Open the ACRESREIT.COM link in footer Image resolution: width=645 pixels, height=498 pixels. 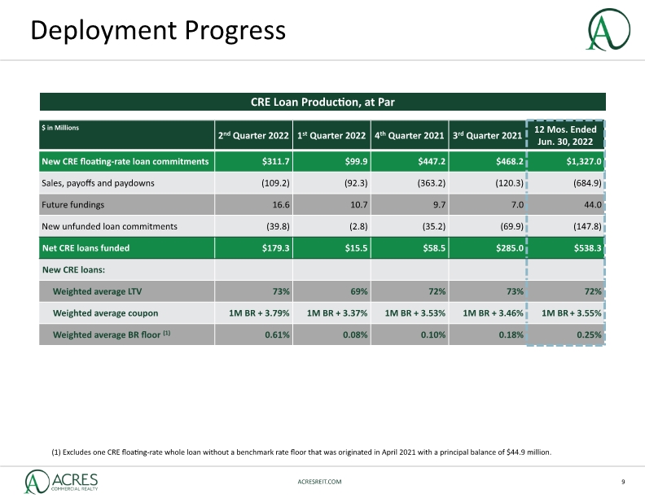coord(319,482)
